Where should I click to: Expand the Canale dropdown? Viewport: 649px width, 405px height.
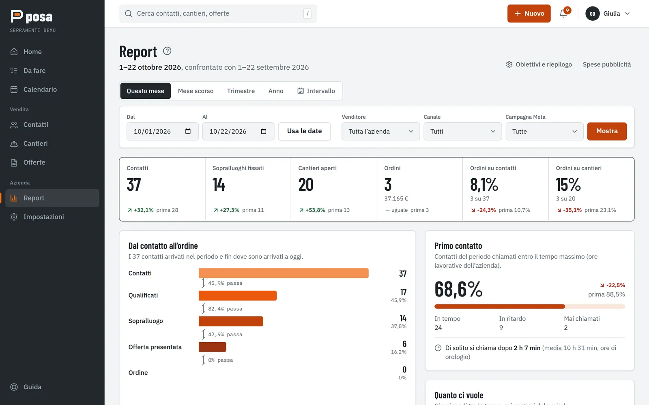462,131
